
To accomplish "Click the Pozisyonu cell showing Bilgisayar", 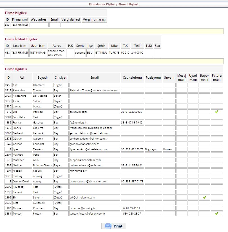I will (153, 149).
